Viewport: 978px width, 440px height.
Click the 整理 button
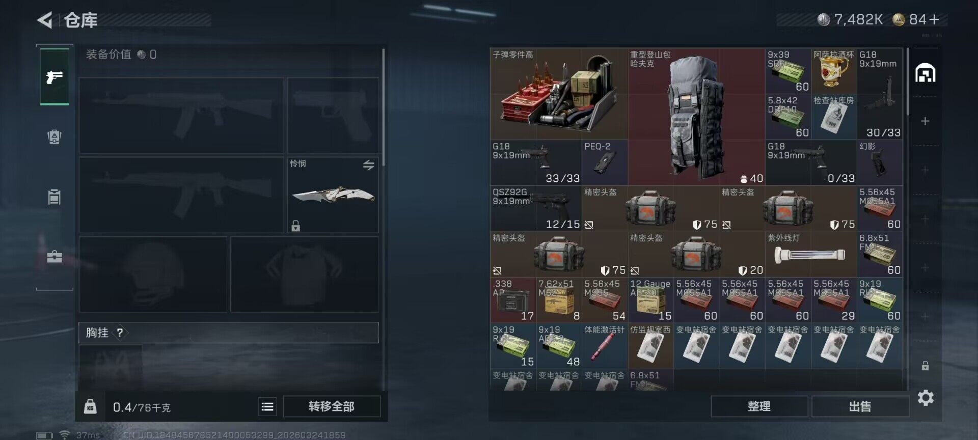[x=759, y=406]
